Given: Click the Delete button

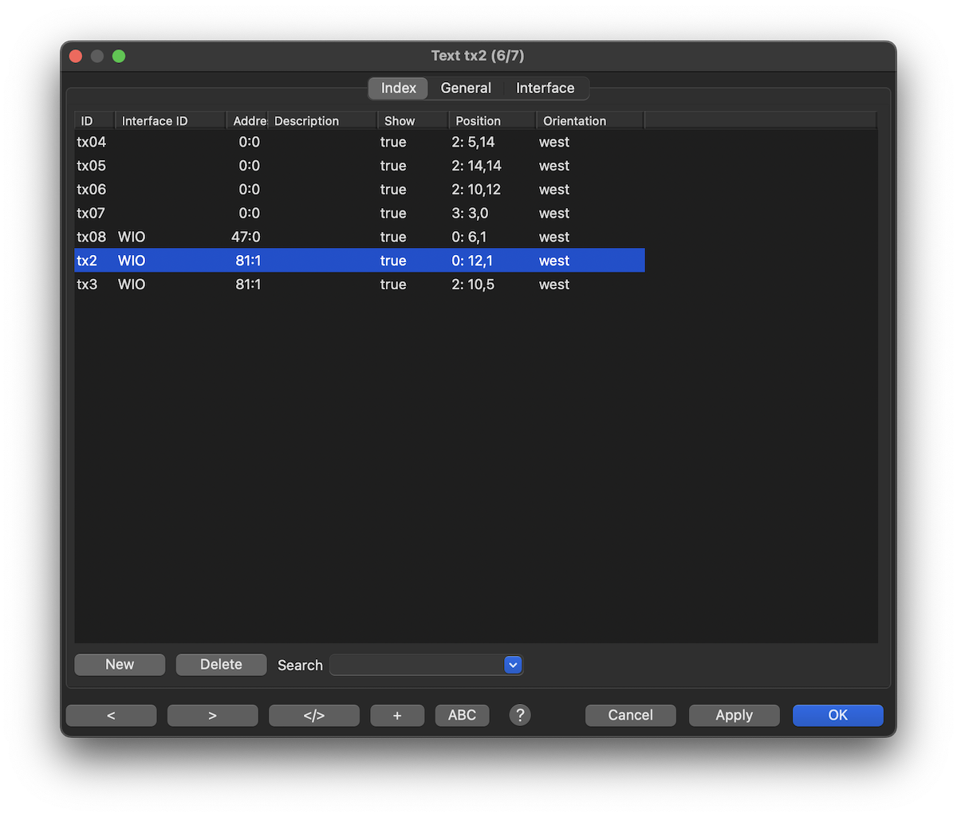Looking at the screenshot, I should tap(221, 665).
